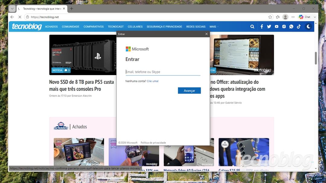Click the Avançar button
326x183 pixels.
189,91
